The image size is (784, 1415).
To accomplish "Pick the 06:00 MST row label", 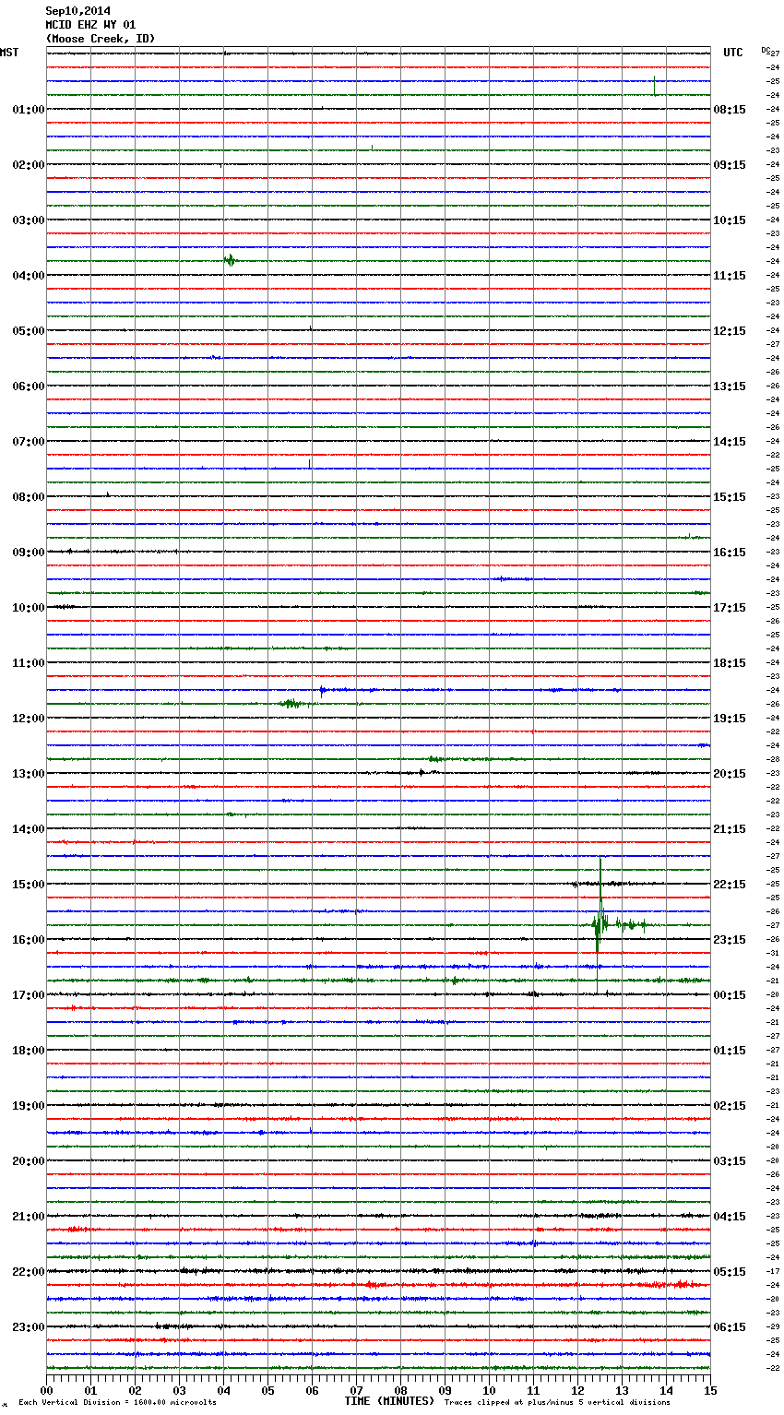I will tap(28, 386).
